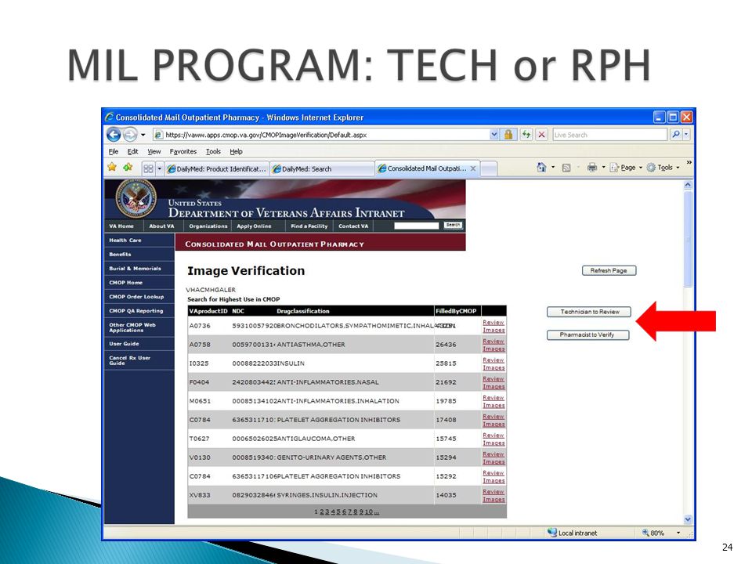Viewport: 752px width, 564px height.
Task: Click Technician to Review button
Action: point(589,312)
